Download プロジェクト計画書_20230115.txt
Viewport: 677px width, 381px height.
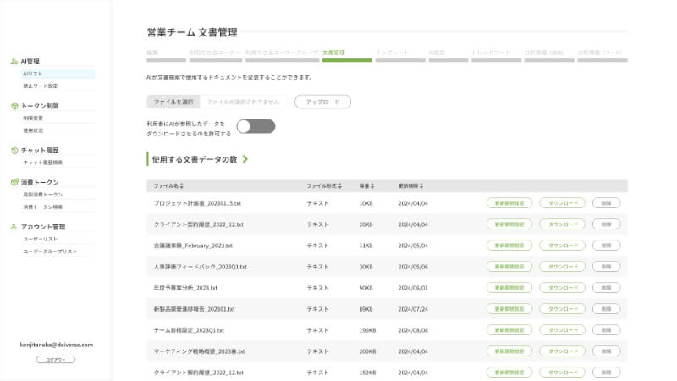click(563, 203)
